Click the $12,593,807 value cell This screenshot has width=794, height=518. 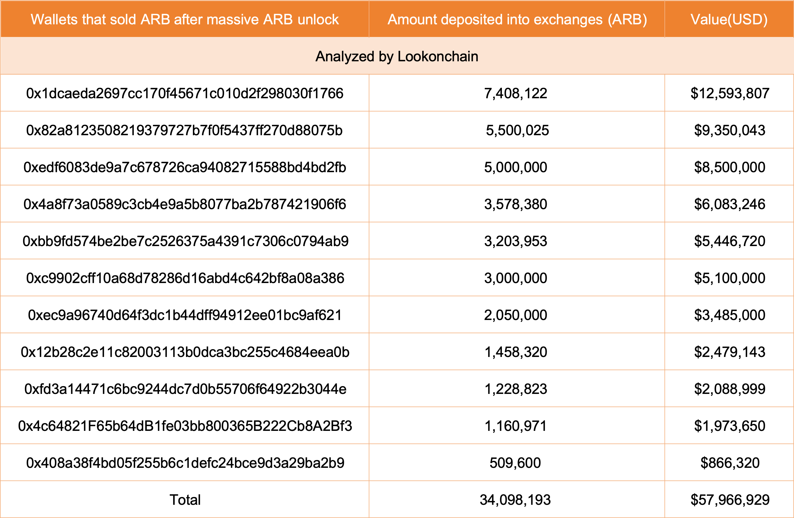pyautogui.click(x=730, y=93)
